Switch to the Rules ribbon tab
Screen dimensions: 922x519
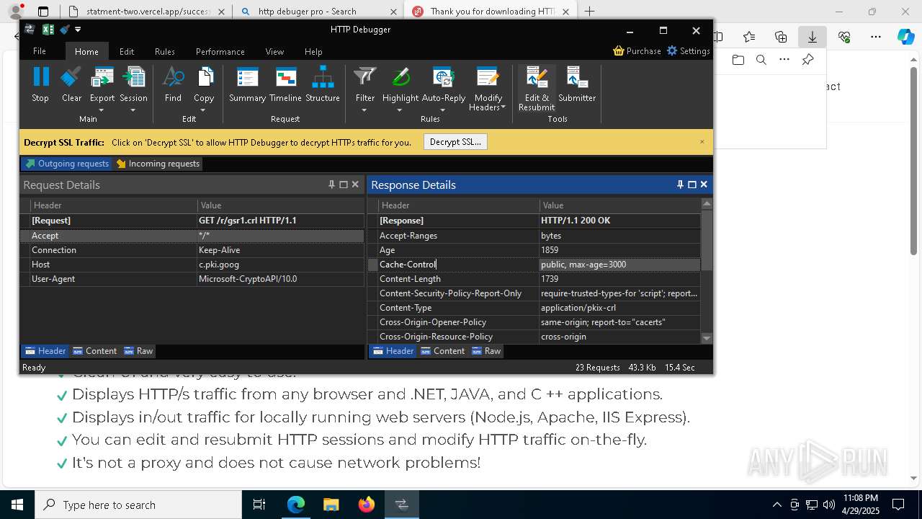click(165, 51)
